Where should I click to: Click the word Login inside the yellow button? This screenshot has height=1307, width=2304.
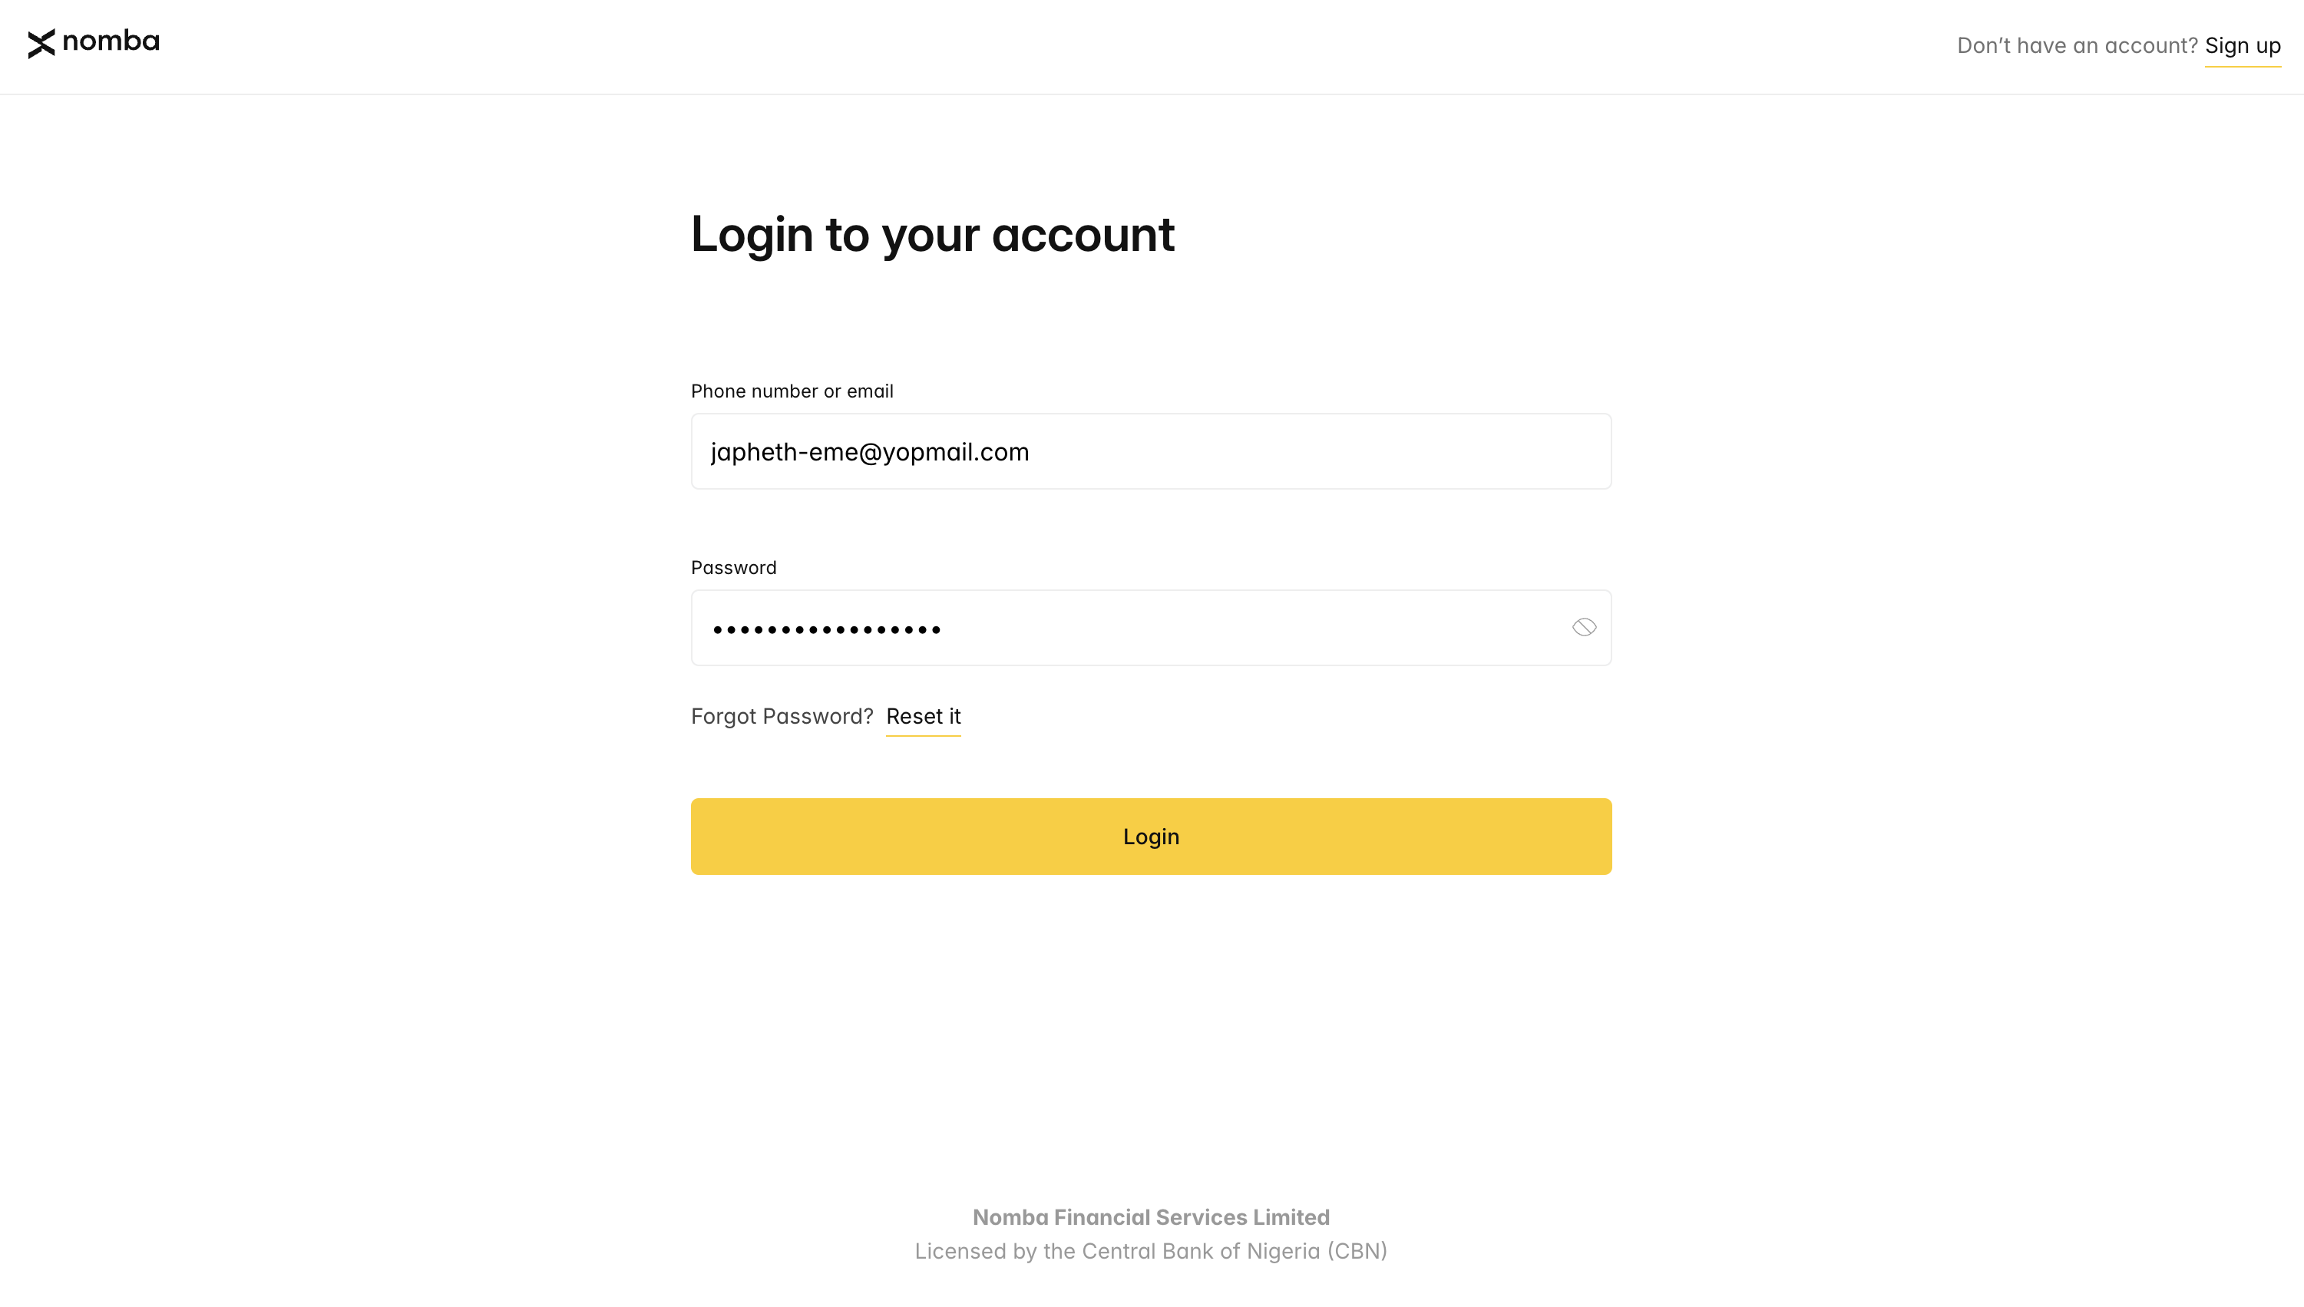(x=1151, y=837)
